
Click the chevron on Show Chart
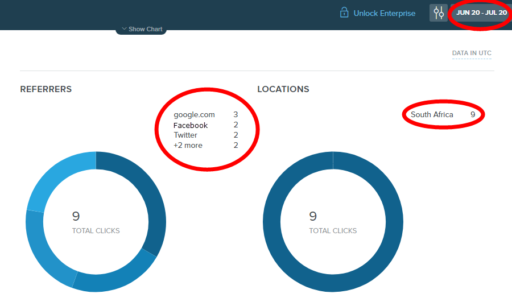(124, 29)
